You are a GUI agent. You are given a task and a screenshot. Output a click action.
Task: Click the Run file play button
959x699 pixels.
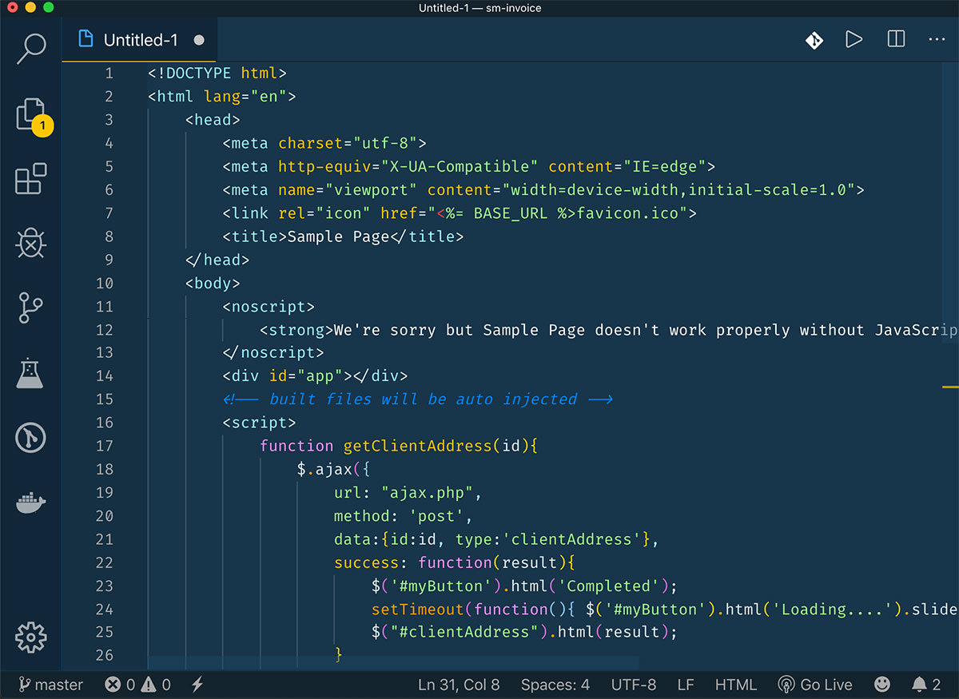pos(854,38)
